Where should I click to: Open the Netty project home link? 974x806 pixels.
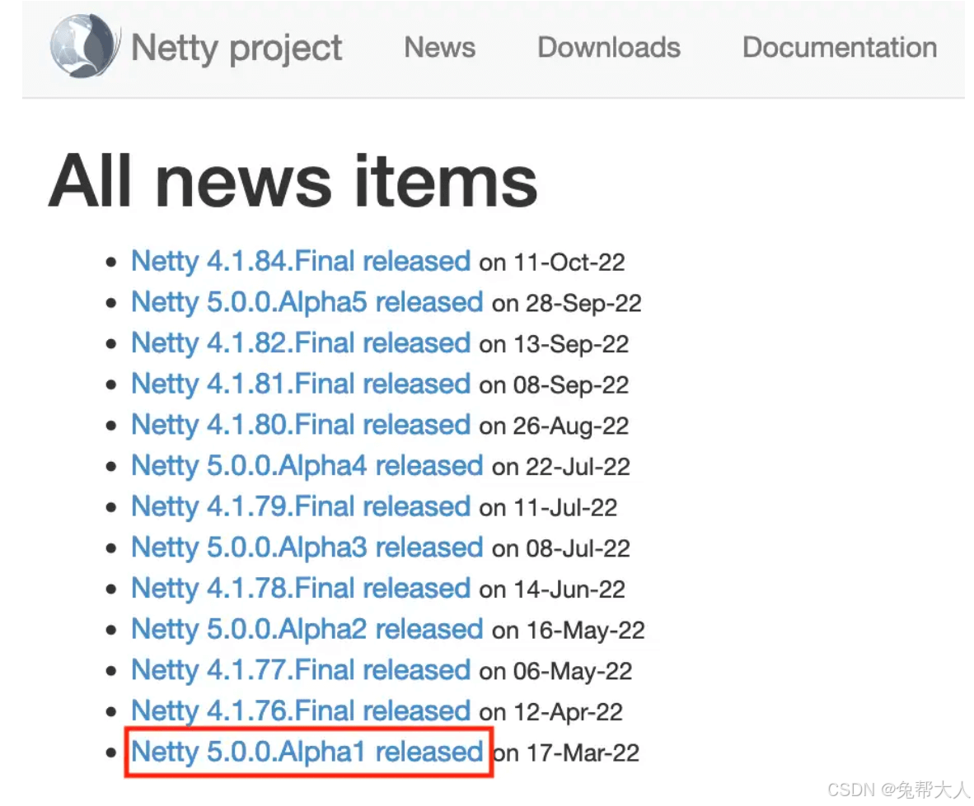[236, 49]
